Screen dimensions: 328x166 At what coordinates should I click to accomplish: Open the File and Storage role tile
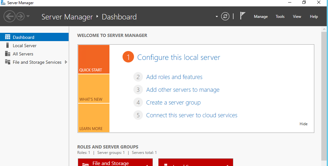115,162
